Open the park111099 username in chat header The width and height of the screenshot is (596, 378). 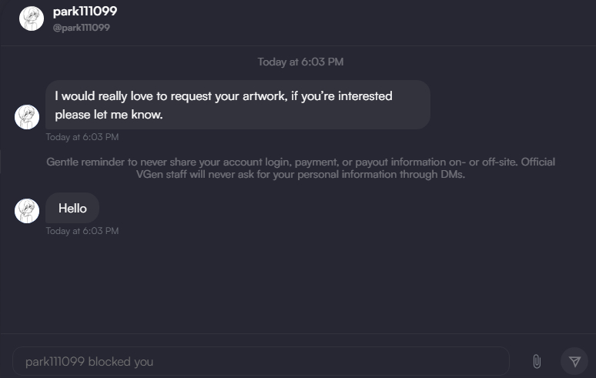tap(85, 12)
